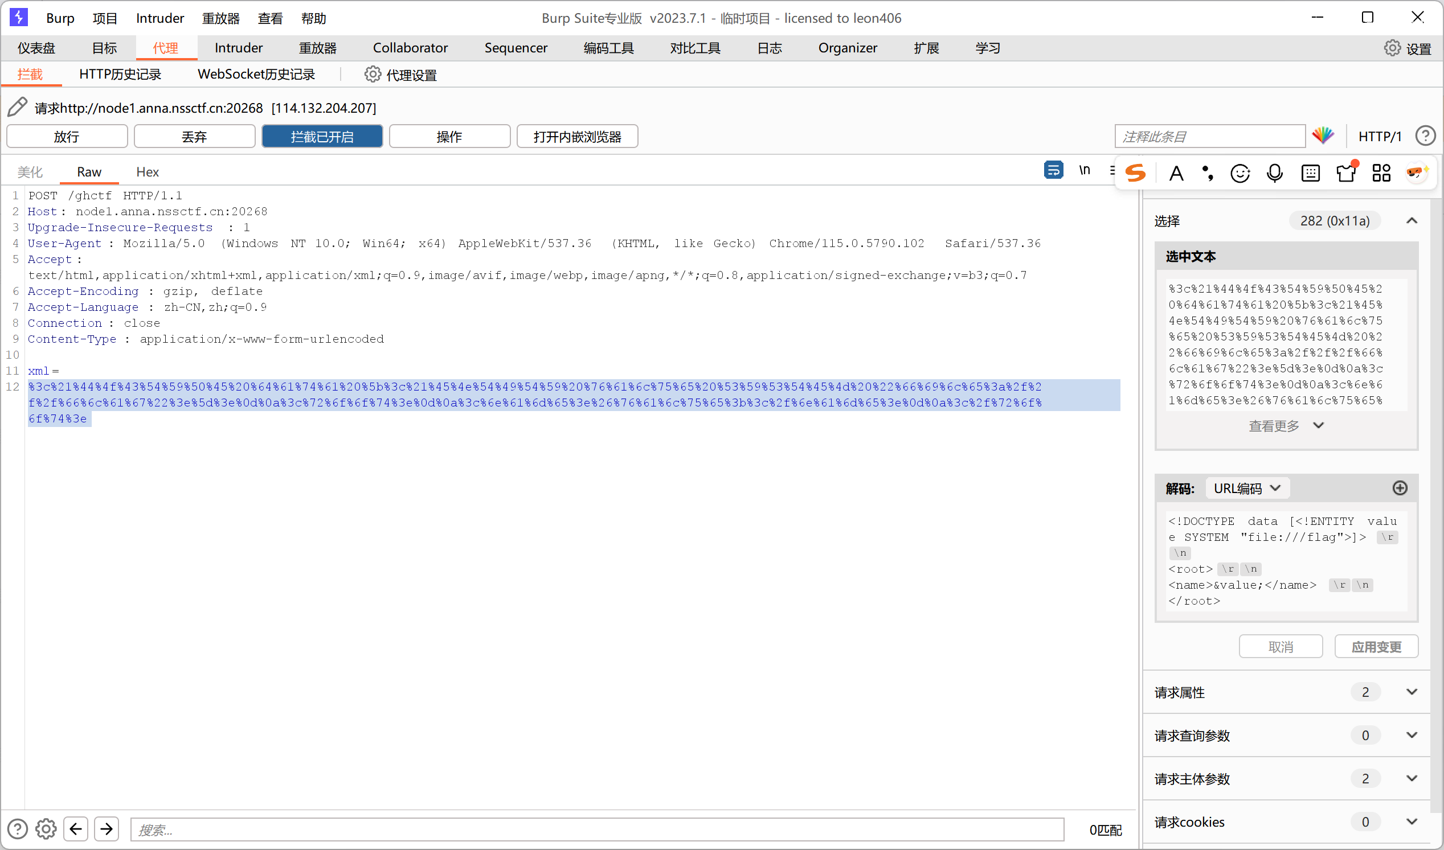Toggle the 拦截已开启 intercept button
The image size is (1444, 850).
(322, 136)
